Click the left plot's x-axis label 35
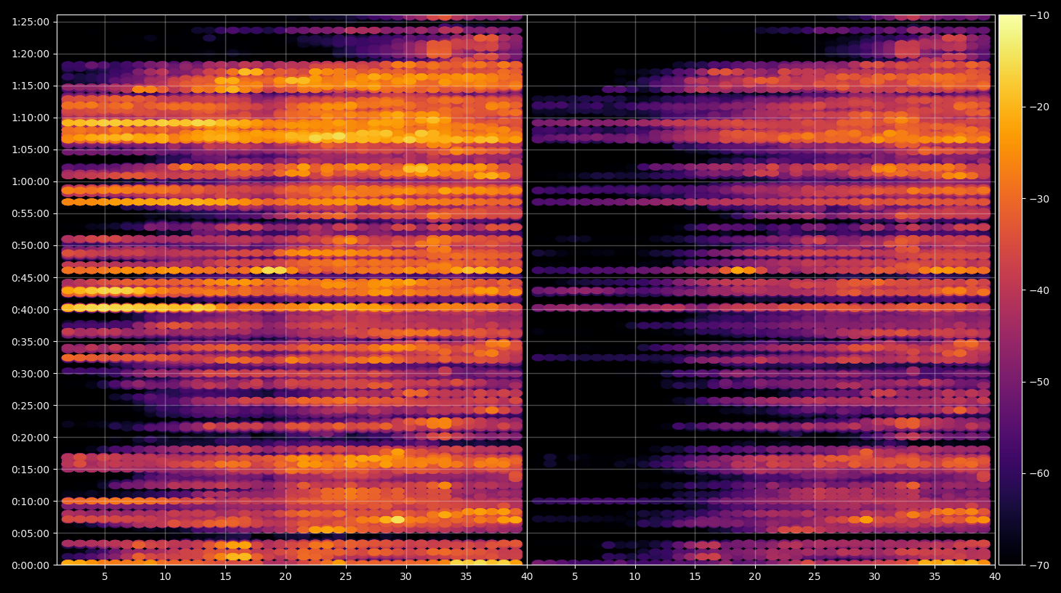 (466, 577)
